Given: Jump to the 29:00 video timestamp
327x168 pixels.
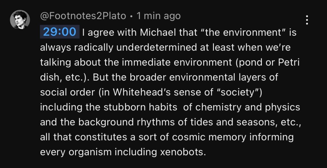Looking at the screenshot, I should pyautogui.click(x=59, y=32).
